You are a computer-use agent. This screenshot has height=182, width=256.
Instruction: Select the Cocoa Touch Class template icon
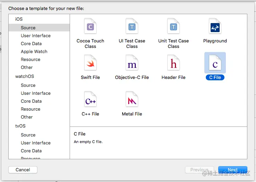point(90,27)
